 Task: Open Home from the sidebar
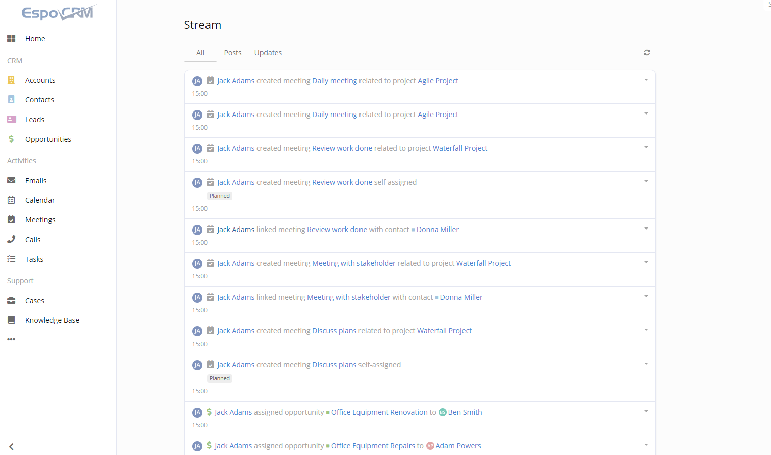(35, 39)
